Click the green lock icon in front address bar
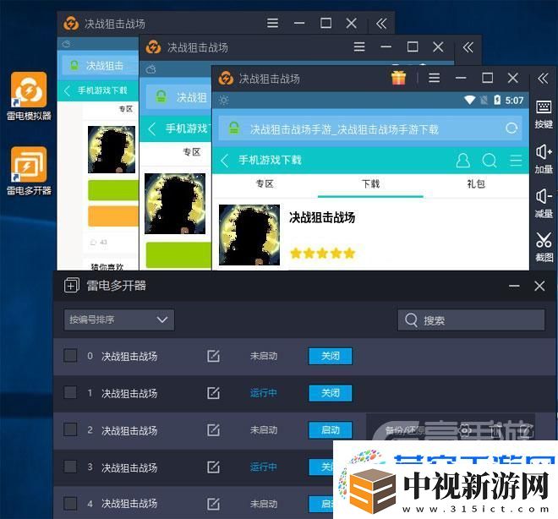Screen dimensions: 558x519 click(234, 128)
